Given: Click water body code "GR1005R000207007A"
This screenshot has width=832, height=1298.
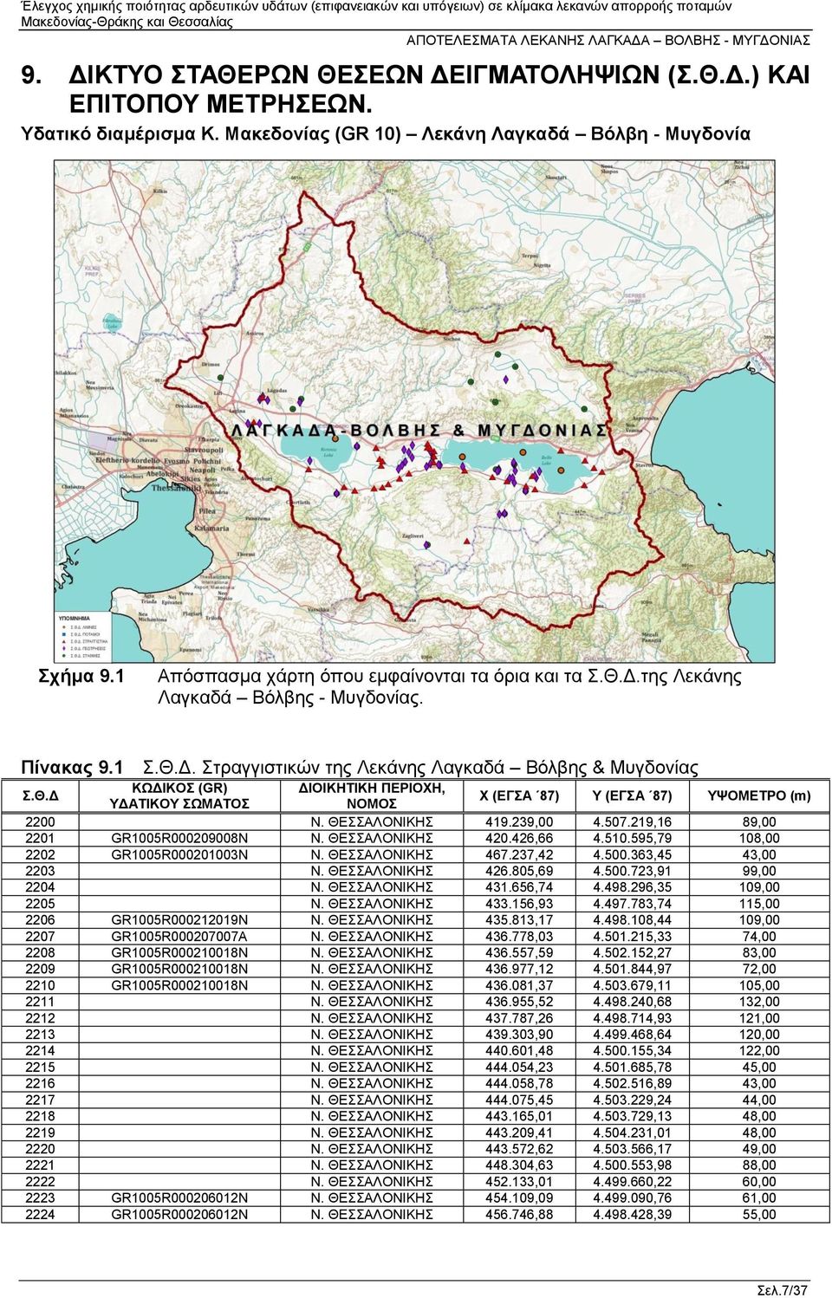Looking at the screenshot, I should (x=179, y=937).
